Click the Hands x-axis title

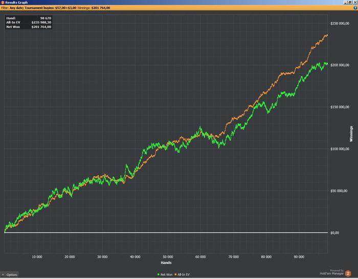click(166, 263)
